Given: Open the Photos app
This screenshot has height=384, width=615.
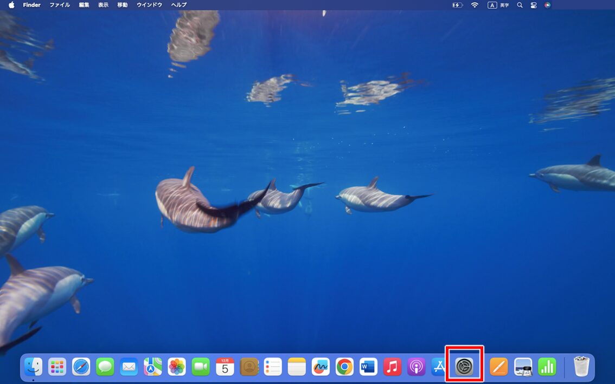Looking at the screenshot, I should pyautogui.click(x=177, y=367).
